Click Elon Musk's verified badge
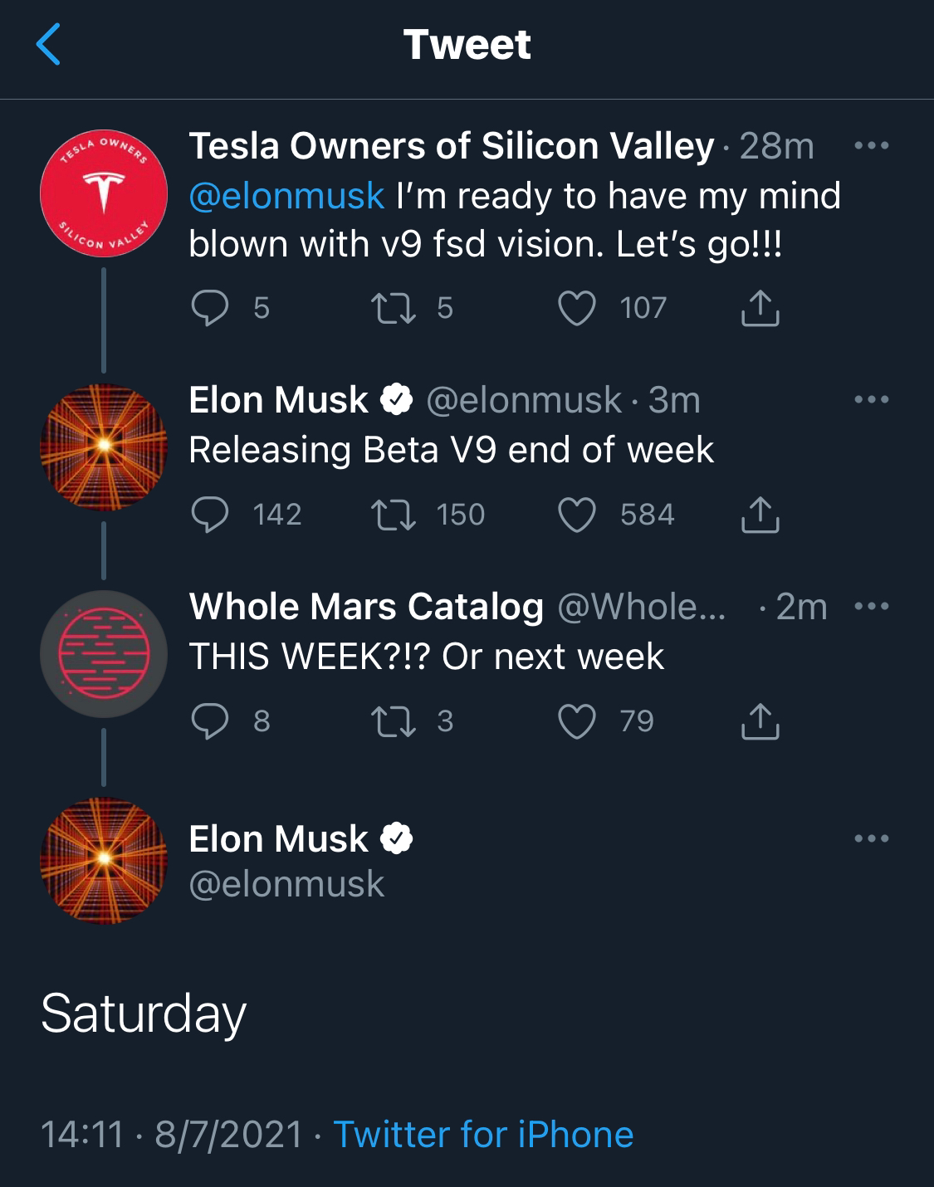Screen dimensions: 934x1187 point(397,399)
